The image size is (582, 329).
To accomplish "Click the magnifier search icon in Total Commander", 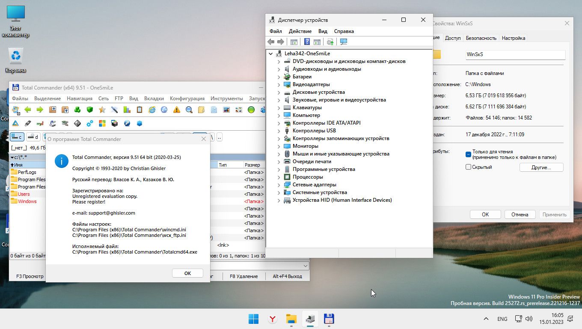I will [x=189, y=110].
